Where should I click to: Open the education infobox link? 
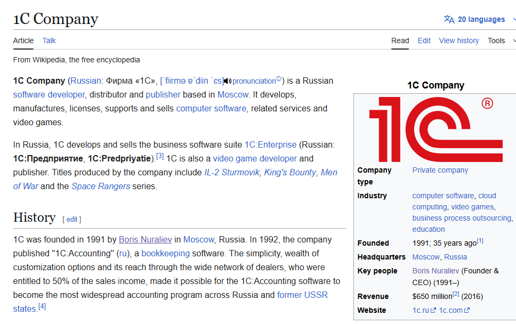pos(429,229)
